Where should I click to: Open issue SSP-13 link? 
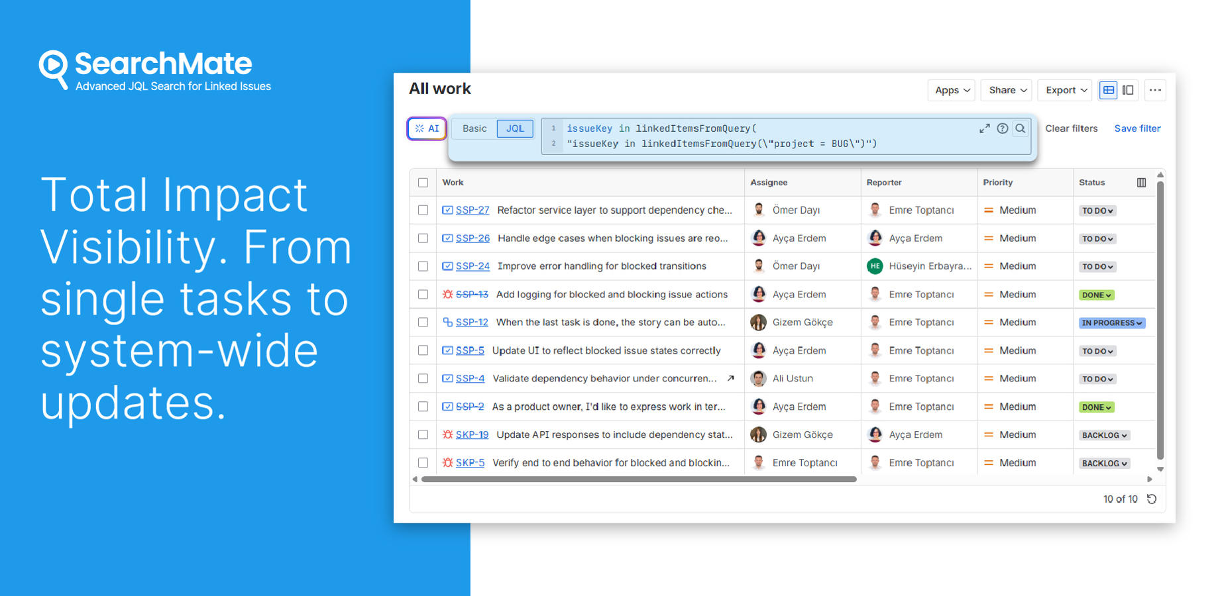(472, 295)
